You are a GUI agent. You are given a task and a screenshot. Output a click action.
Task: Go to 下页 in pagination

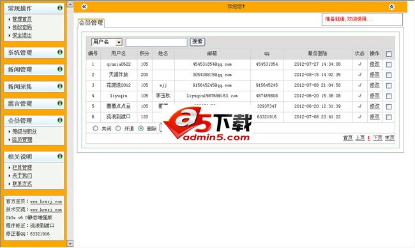(377, 138)
